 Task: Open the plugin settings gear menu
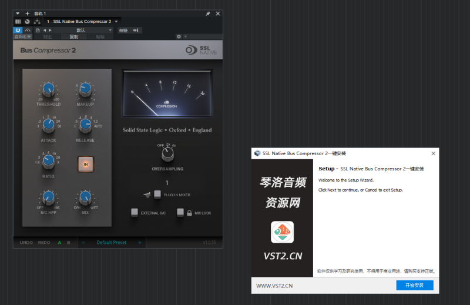click(179, 36)
